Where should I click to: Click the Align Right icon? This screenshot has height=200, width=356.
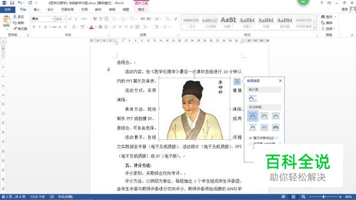[x=126, y=27]
